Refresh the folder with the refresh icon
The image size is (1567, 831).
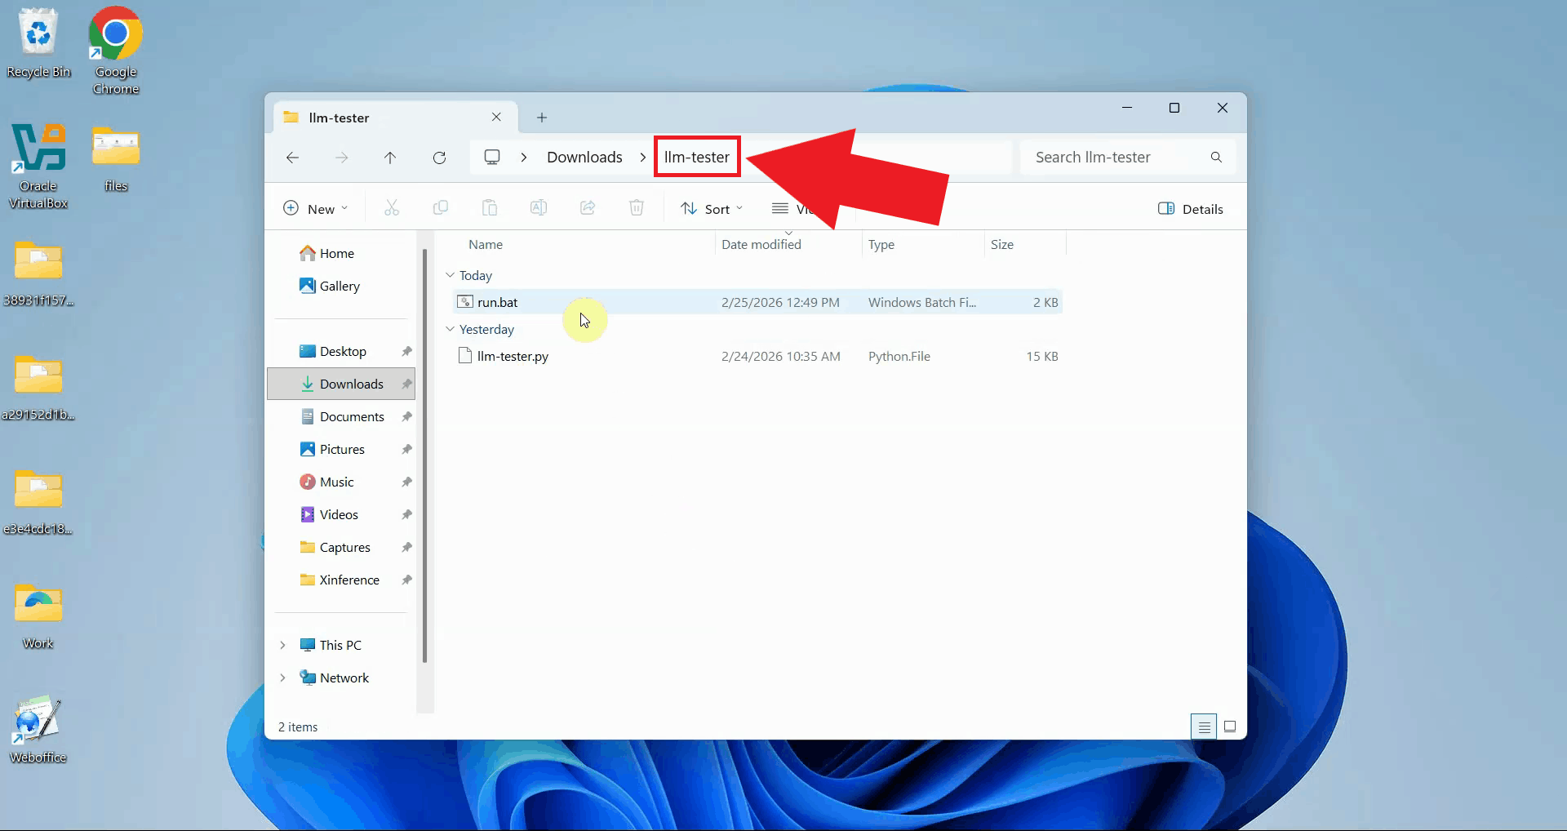(439, 158)
